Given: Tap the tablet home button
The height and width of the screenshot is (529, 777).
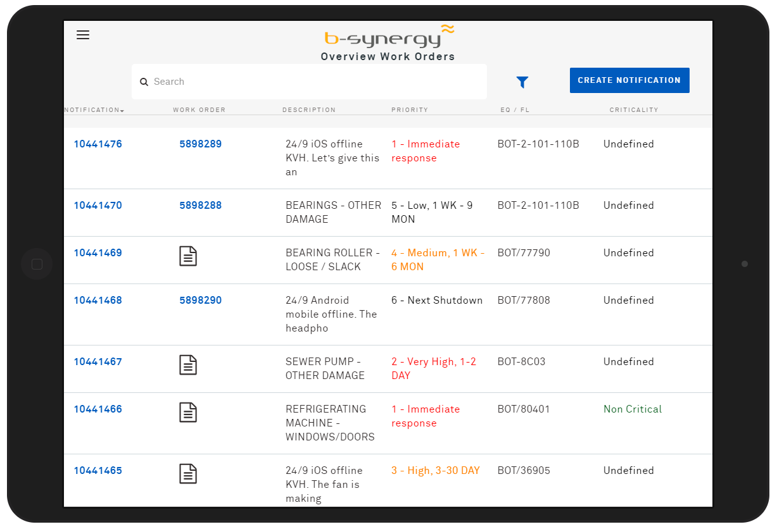Looking at the screenshot, I should [x=37, y=264].
